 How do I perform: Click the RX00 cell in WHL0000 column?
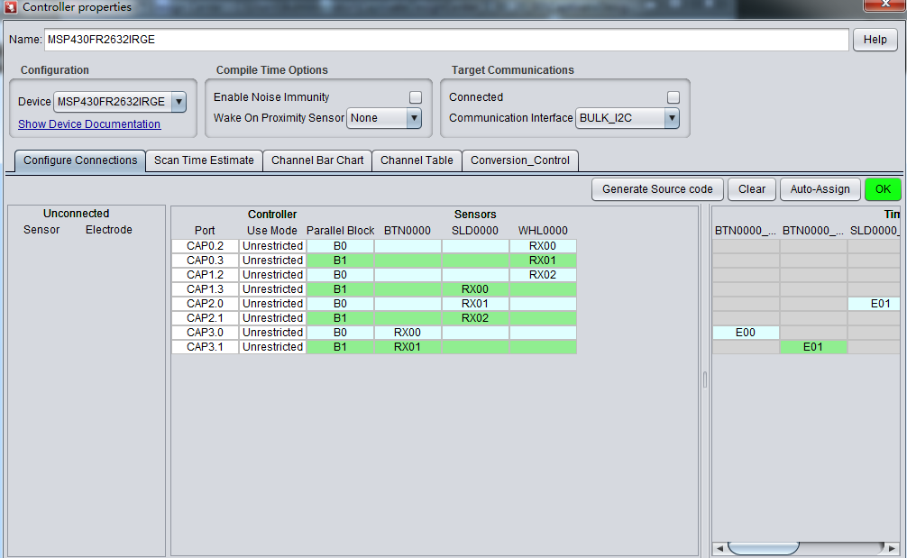(543, 246)
